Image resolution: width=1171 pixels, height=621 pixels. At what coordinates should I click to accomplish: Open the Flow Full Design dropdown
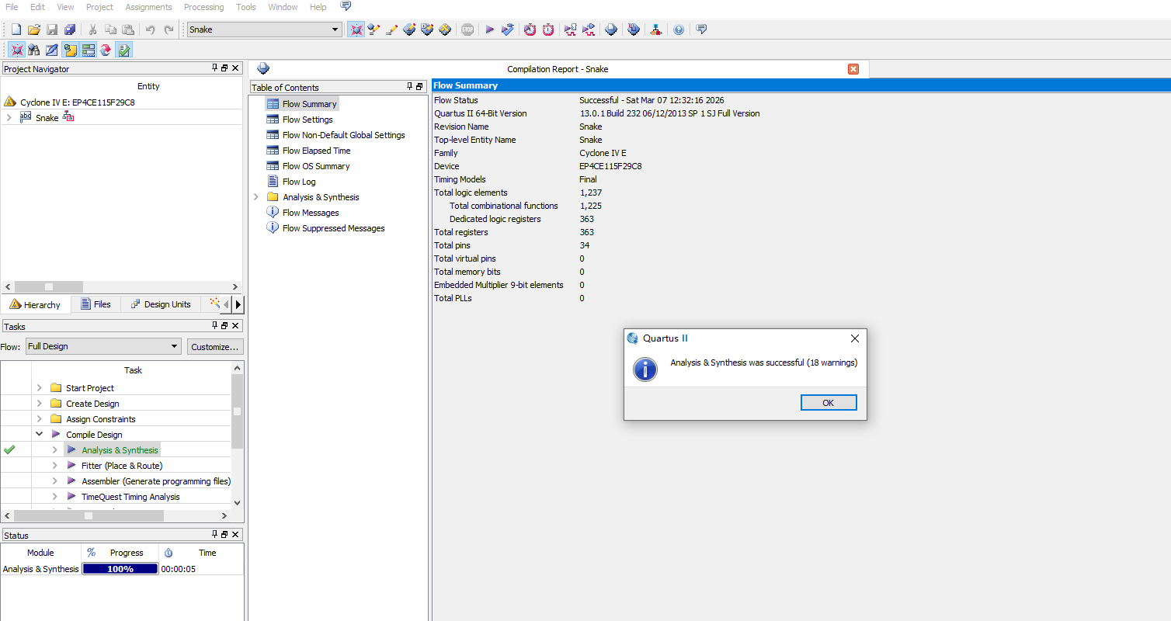[175, 346]
